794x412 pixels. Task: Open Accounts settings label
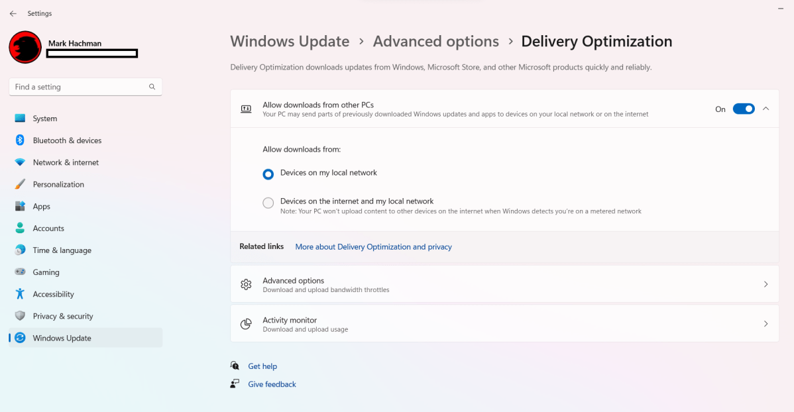pos(48,229)
